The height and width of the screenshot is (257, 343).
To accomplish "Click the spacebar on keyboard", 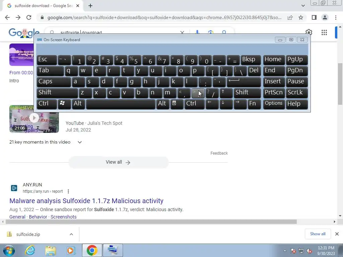I will point(121,104).
